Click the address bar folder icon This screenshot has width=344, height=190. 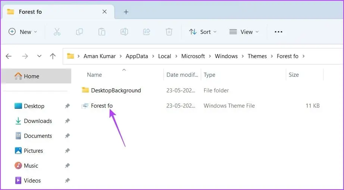71,56
